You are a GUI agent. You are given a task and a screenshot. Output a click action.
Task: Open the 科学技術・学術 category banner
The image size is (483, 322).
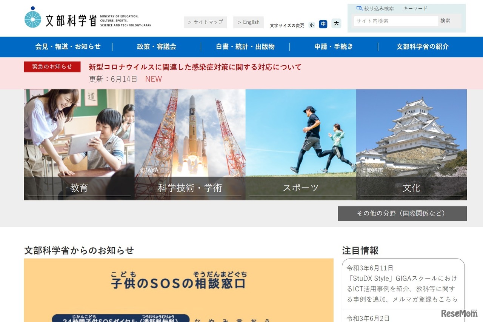pyautogui.click(x=190, y=188)
